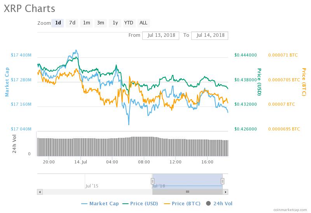Click the 08:00 time axis label
The image size is (311, 213).
point(144,162)
